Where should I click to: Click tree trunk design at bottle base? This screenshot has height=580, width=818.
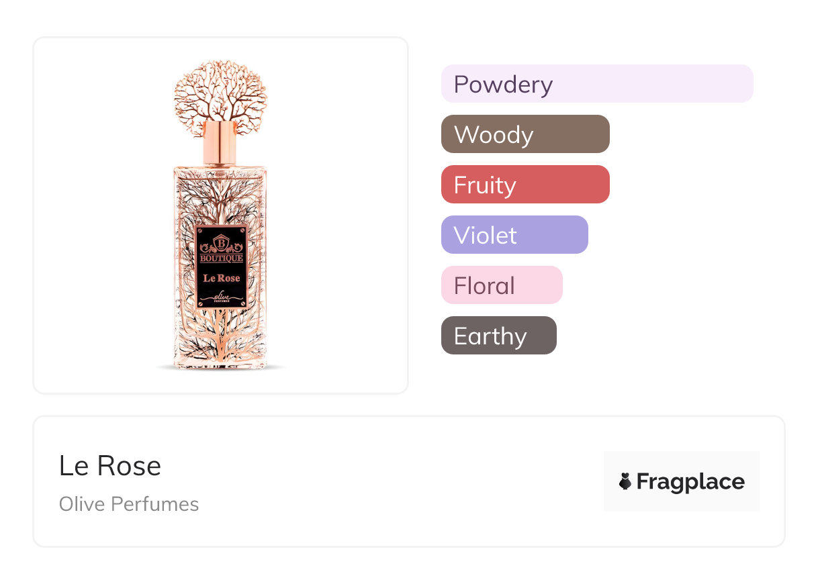click(x=220, y=342)
